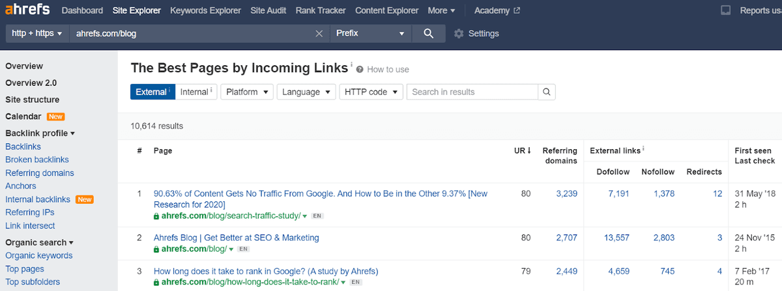The width and height of the screenshot is (782, 291).
Task: Click the 12 redirects value
Action: (717, 193)
